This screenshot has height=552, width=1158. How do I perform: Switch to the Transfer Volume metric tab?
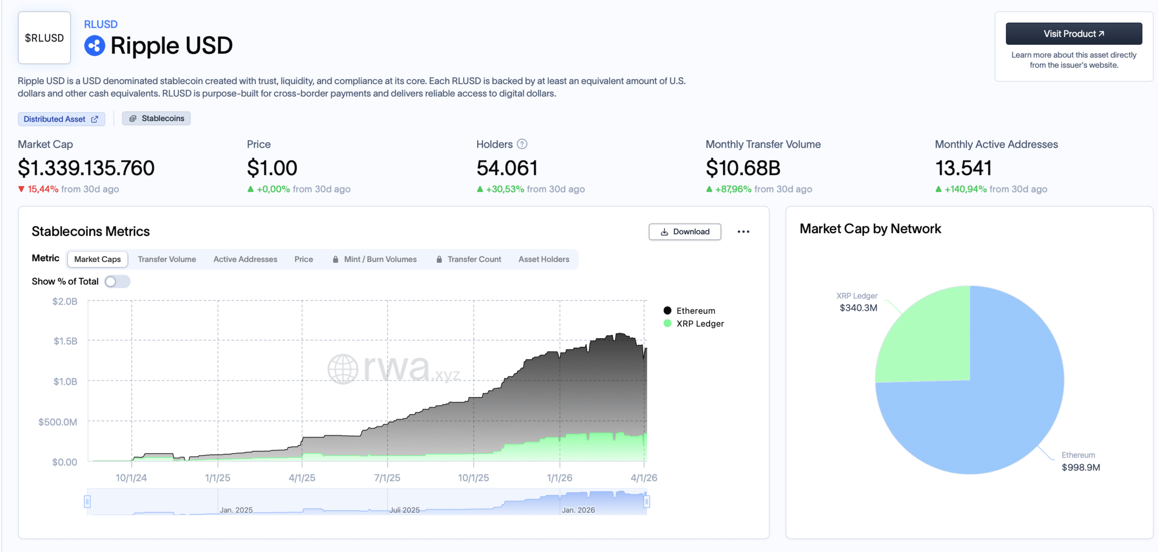(x=166, y=259)
